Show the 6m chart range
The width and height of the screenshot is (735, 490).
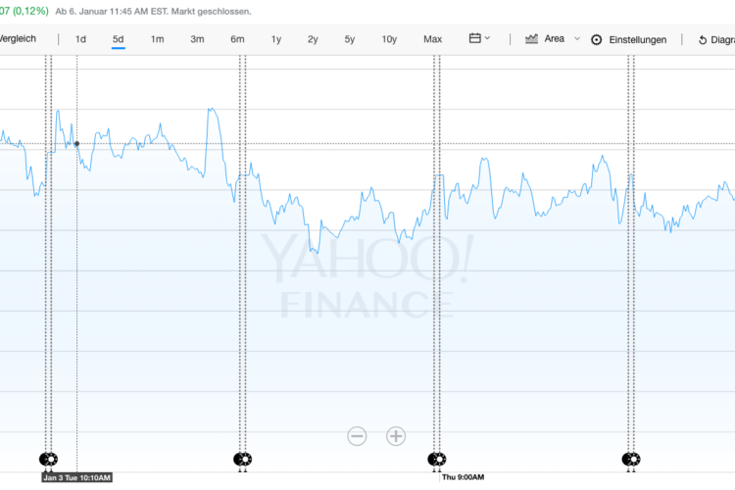click(x=237, y=39)
